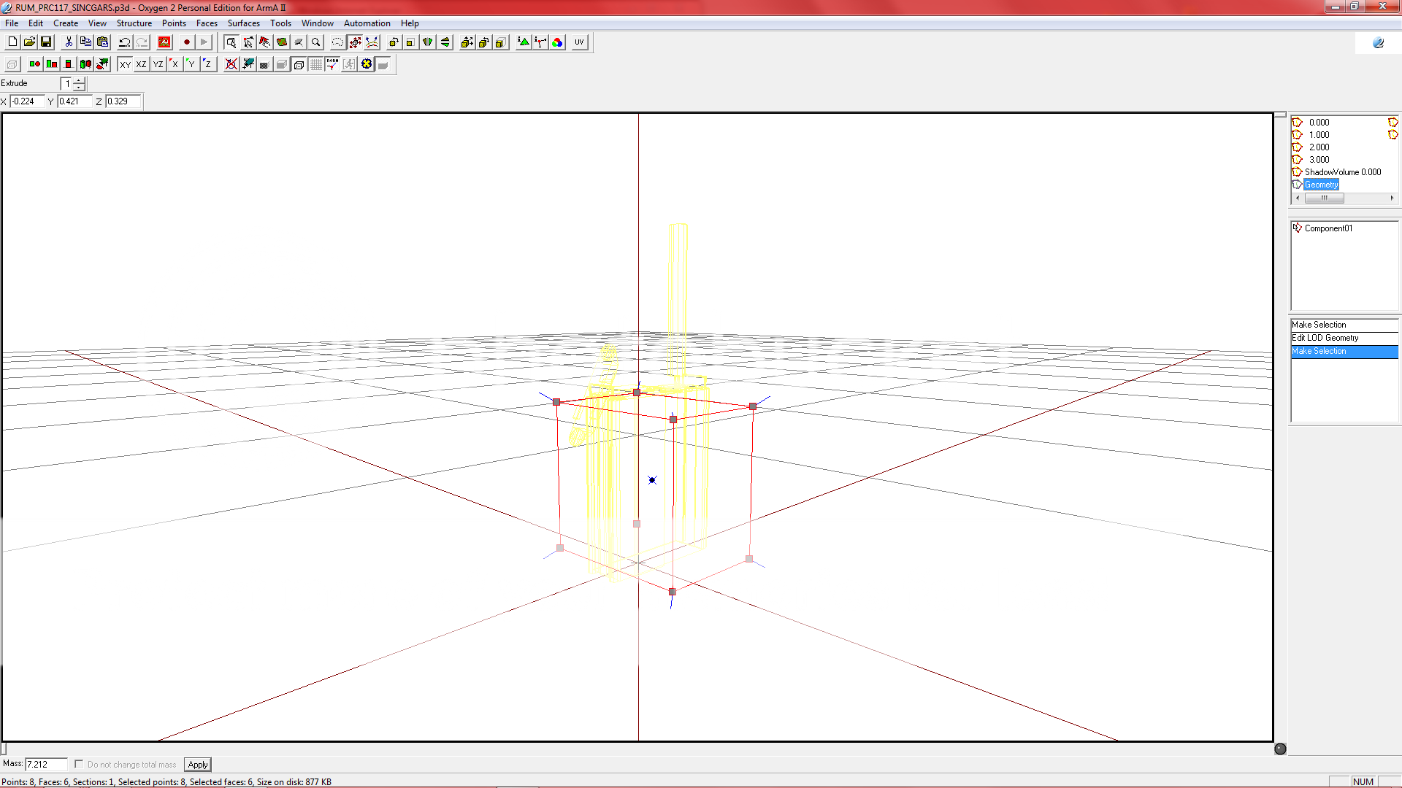The height and width of the screenshot is (788, 1402).
Task: Click the Cut scissors icon
Action: click(x=69, y=42)
